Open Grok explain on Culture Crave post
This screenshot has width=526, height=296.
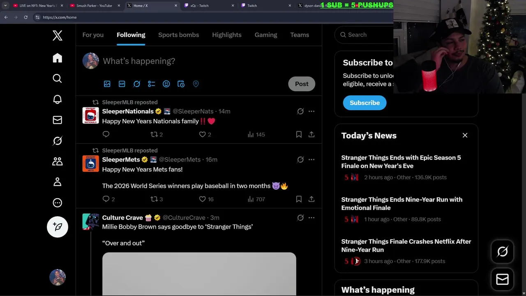[300, 218]
